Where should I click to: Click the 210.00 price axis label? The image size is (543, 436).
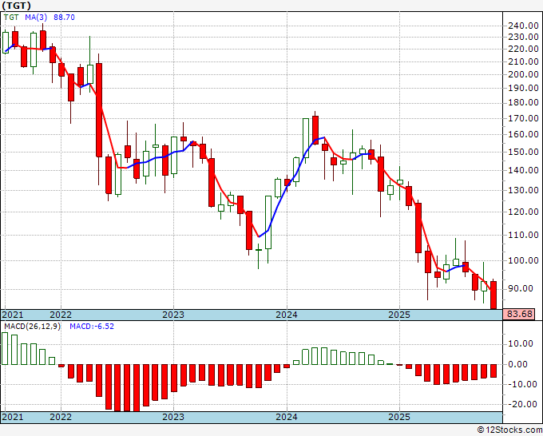point(523,61)
